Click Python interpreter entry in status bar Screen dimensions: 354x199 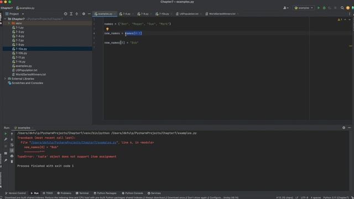pyautogui.click(x=336, y=197)
